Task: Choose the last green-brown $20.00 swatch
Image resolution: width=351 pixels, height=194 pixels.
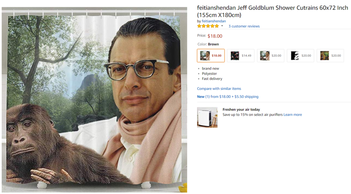Action: [x=330, y=55]
